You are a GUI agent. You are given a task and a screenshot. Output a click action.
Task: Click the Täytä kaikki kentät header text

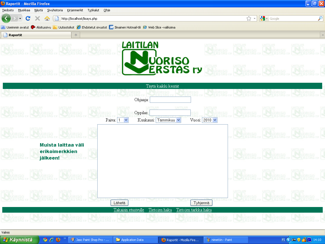tap(162, 86)
